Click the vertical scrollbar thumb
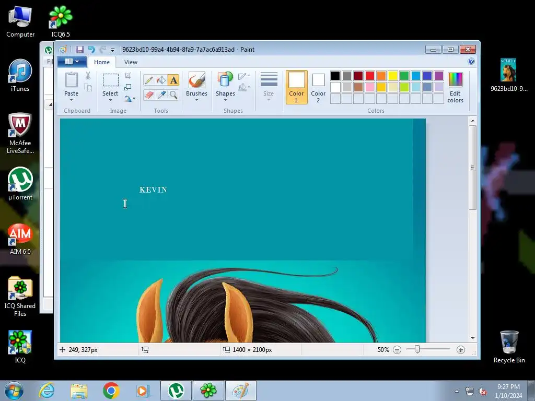 (472, 168)
